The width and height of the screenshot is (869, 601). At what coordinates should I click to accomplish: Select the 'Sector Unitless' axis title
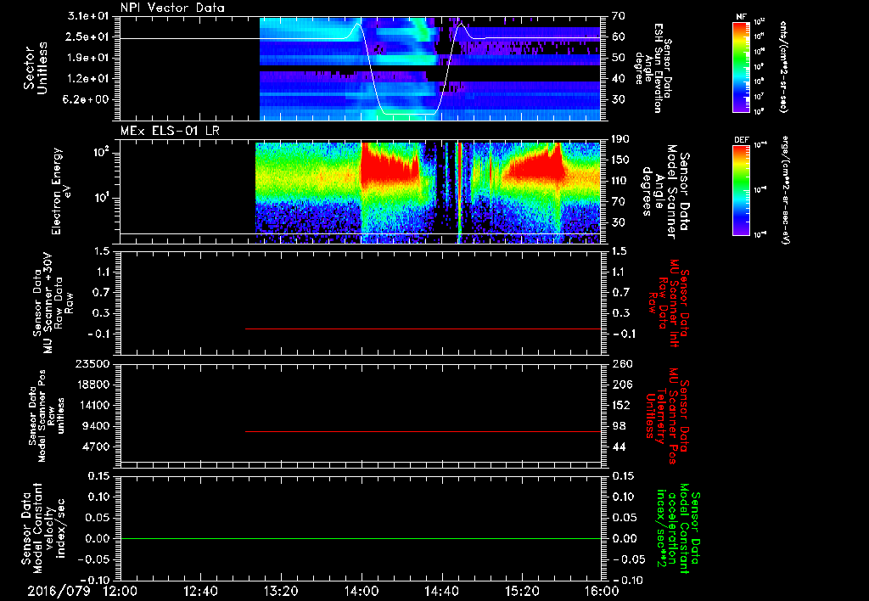(x=36, y=68)
